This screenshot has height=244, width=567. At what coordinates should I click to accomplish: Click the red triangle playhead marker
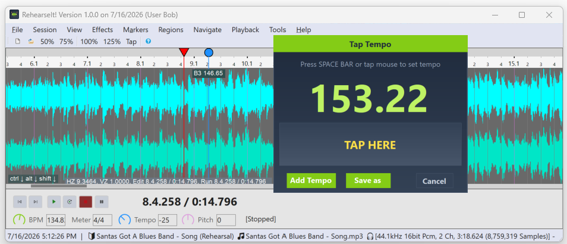click(184, 52)
